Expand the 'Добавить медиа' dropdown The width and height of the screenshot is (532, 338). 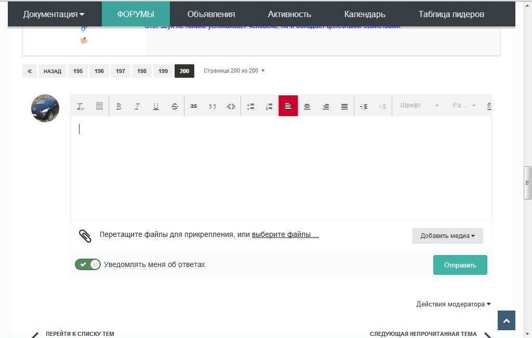click(x=447, y=236)
